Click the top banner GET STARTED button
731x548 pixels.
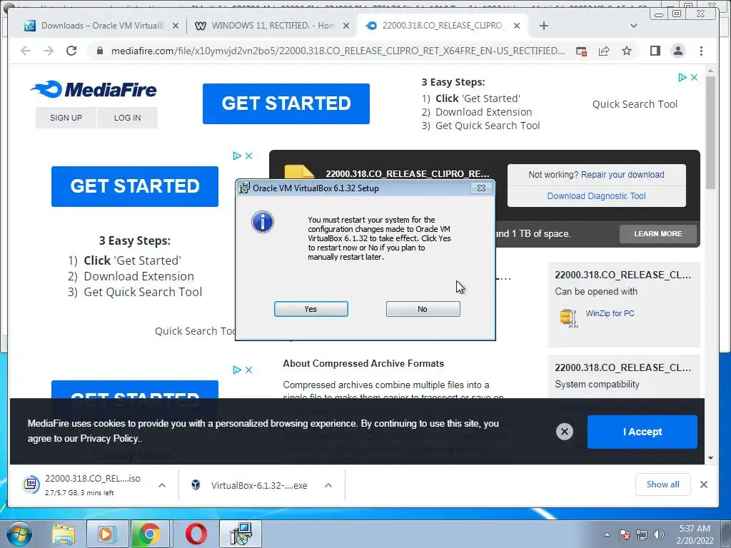(x=286, y=103)
